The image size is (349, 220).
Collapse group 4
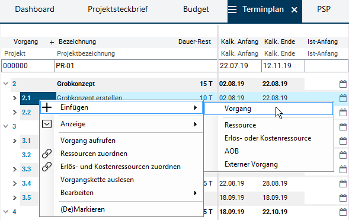[5, 212]
